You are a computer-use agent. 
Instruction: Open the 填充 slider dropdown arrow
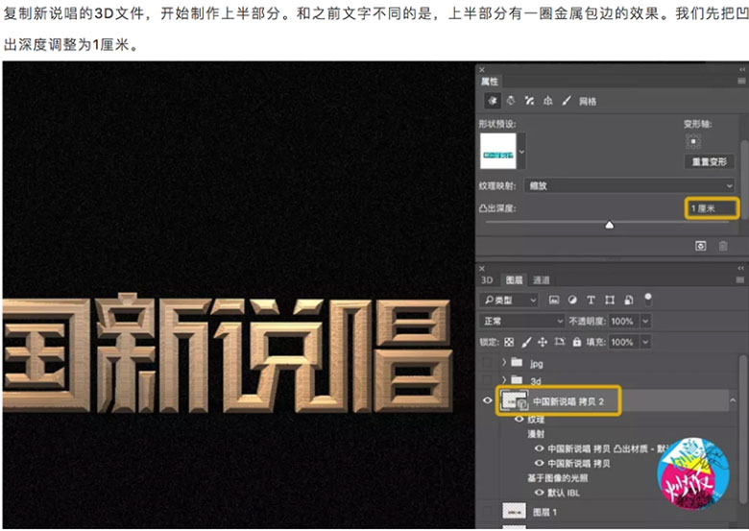tap(645, 342)
